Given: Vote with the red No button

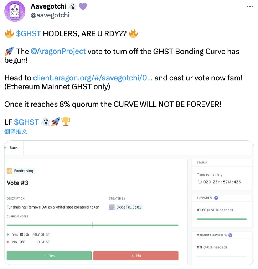Looking at the screenshot, I should (x=136, y=255).
